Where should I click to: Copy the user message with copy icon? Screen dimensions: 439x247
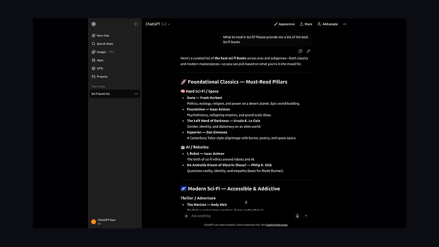300,51
